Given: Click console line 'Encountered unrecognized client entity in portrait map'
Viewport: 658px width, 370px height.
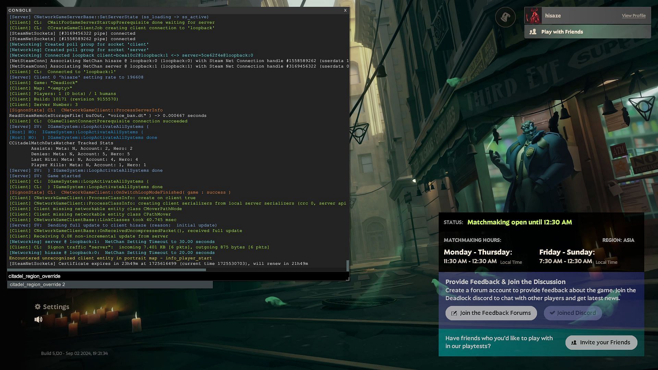Looking at the screenshot, I should point(110,258).
